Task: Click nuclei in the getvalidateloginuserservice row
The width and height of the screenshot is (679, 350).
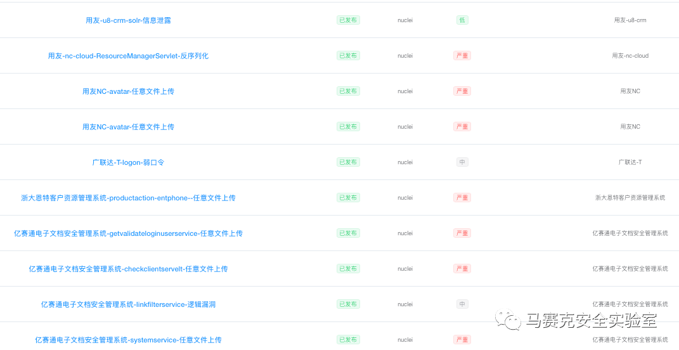Action: [x=405, y=233]
